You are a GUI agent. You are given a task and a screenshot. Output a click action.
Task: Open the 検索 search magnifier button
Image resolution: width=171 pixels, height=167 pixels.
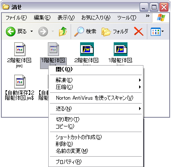pos(85,32)
